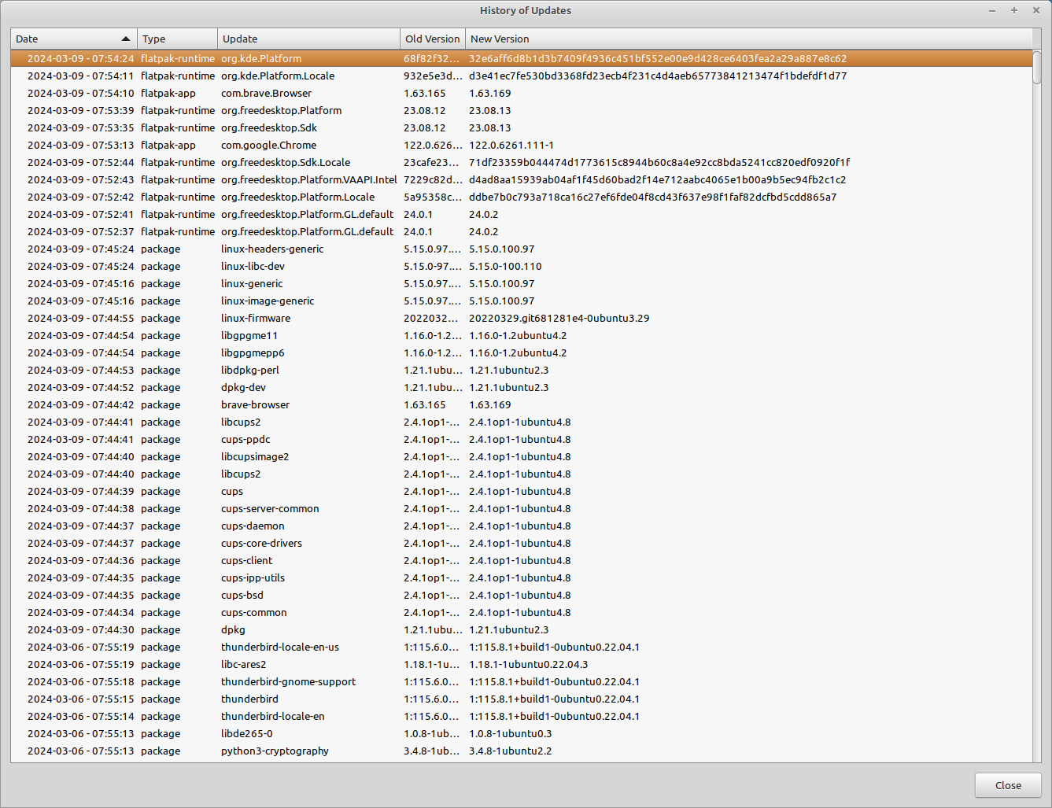Select the cups-ppdc package row
This screenshot has width=1052, height=808.
[521, 439]
